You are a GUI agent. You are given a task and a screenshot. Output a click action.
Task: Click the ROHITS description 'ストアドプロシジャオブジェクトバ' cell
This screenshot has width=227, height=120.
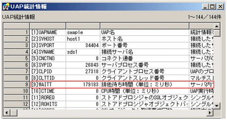tap(144, 104)
